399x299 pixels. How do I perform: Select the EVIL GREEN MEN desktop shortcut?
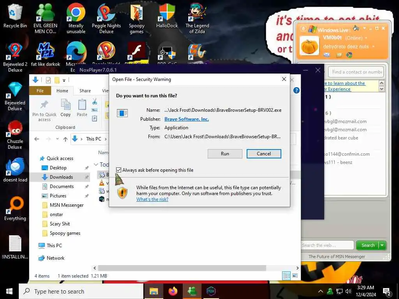tap(45, 18)
